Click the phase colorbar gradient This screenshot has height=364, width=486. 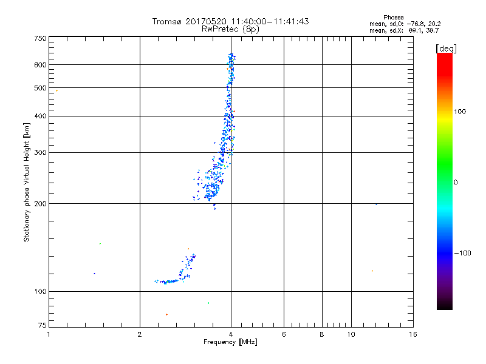445,181
